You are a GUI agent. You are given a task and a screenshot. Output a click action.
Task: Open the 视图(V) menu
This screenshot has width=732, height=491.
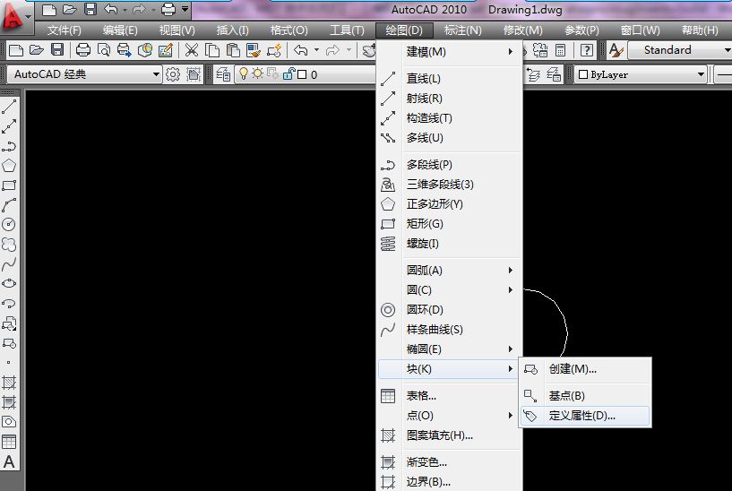point(177,30)
